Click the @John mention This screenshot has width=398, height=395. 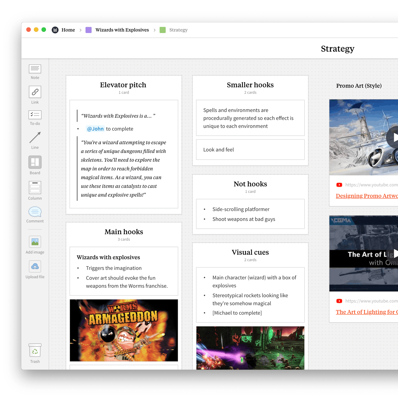(95, 129)
